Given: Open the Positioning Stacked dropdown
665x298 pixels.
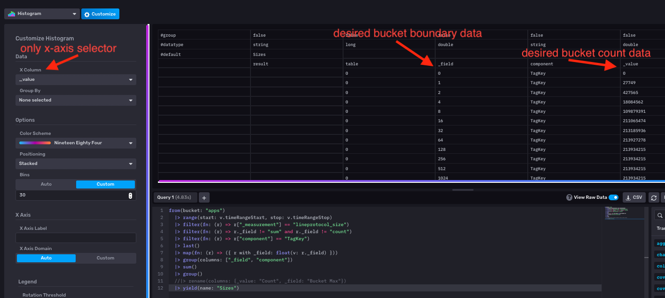Looking at the screenshot, I should [76, 164].
